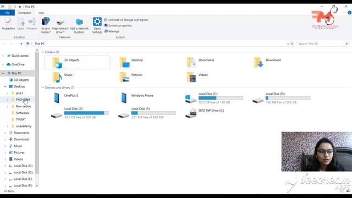The width and height of the screenshot is (352, 198).
Task: Select Music in sidebar tree
Action: pos(18,146)
